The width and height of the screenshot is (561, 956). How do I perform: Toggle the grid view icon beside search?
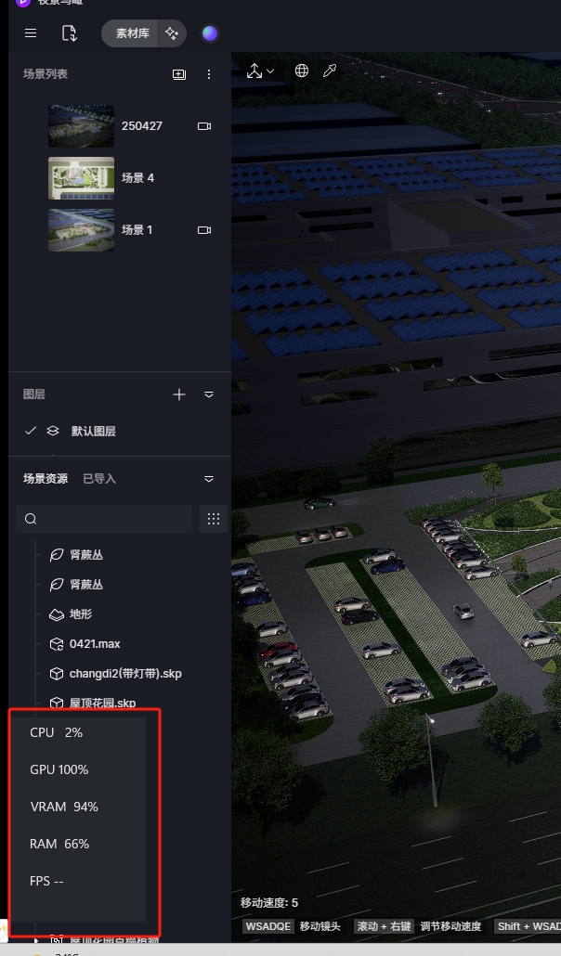coord(213,519)
